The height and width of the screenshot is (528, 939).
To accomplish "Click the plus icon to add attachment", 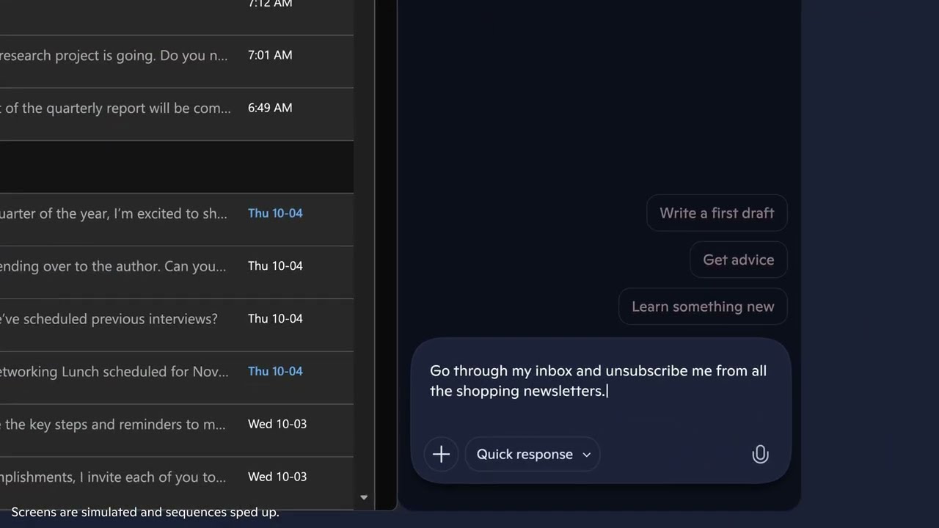I will pyautogui.click(x=441, y=455).
